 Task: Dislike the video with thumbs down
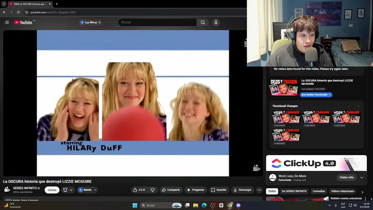tap(152, 190)
